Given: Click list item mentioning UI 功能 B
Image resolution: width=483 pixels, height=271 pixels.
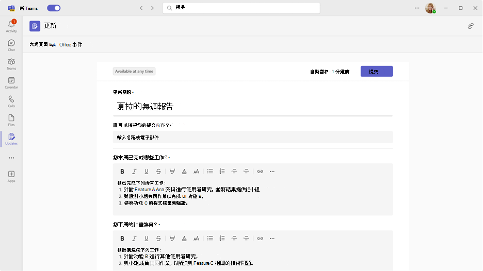Looking at the screenshot, I should point(164,196).
